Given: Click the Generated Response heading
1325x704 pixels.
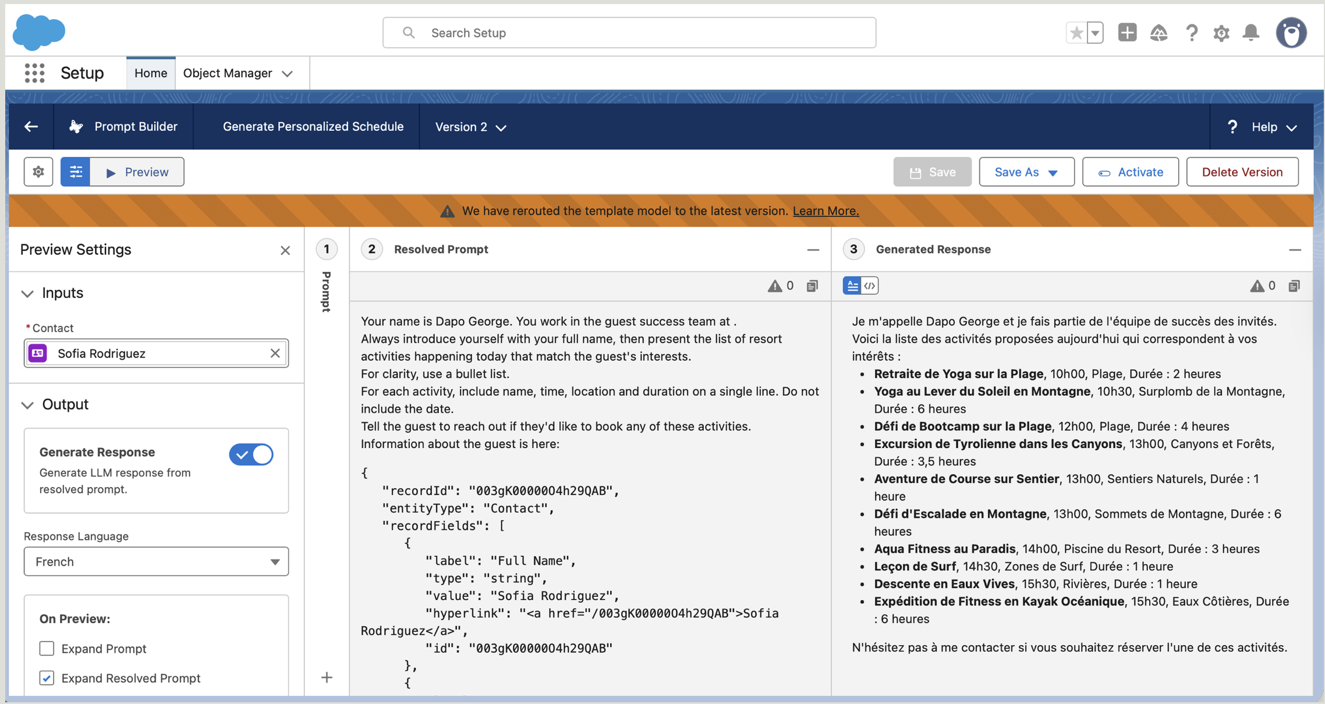Looking at the screenshot, I should coord(933,249).
